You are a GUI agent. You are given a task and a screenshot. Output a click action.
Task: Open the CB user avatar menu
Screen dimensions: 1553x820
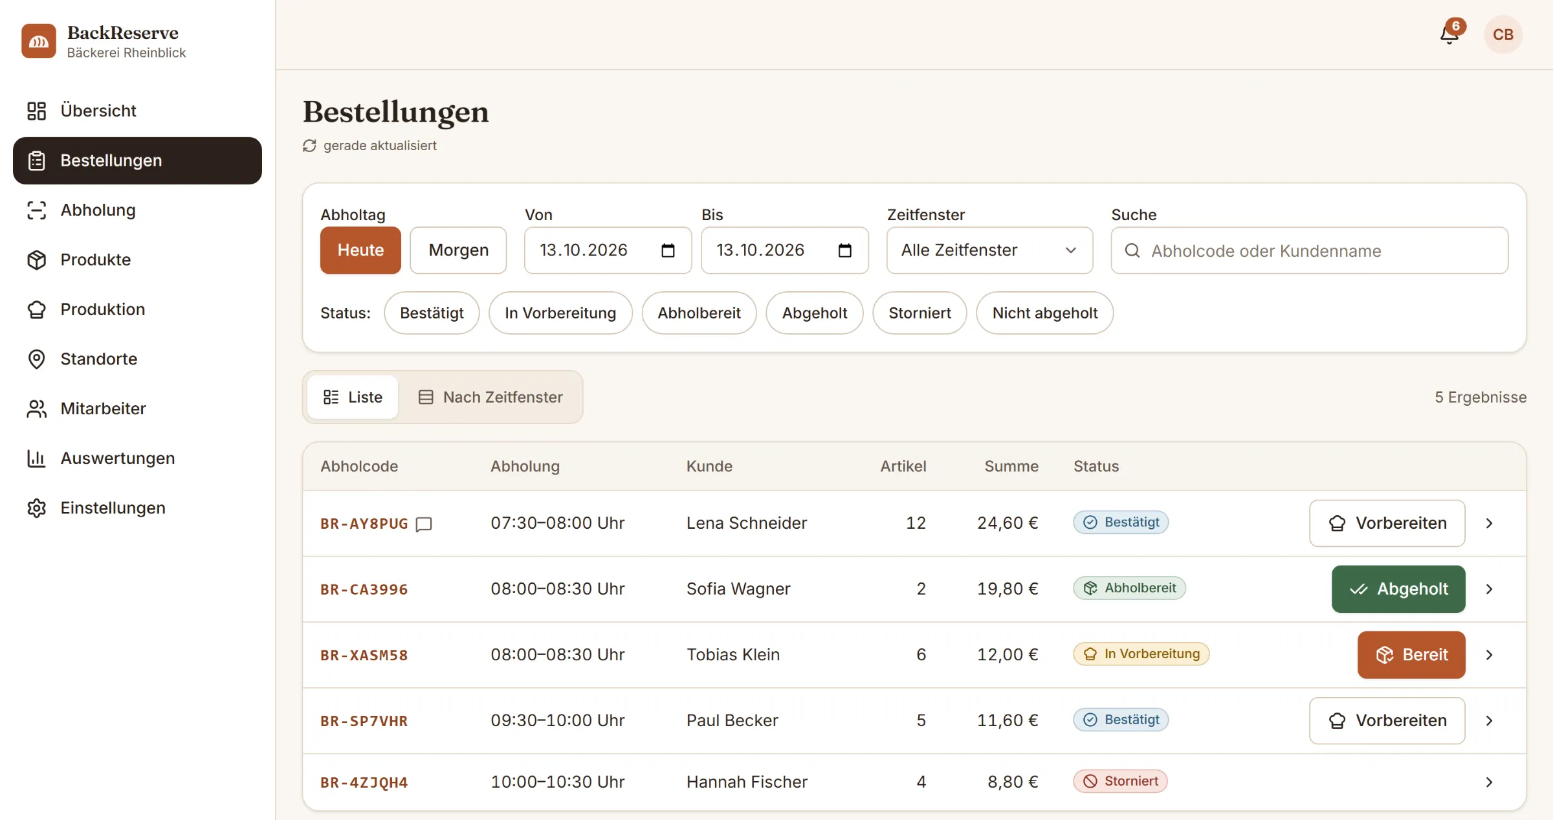coord(1503,34)
